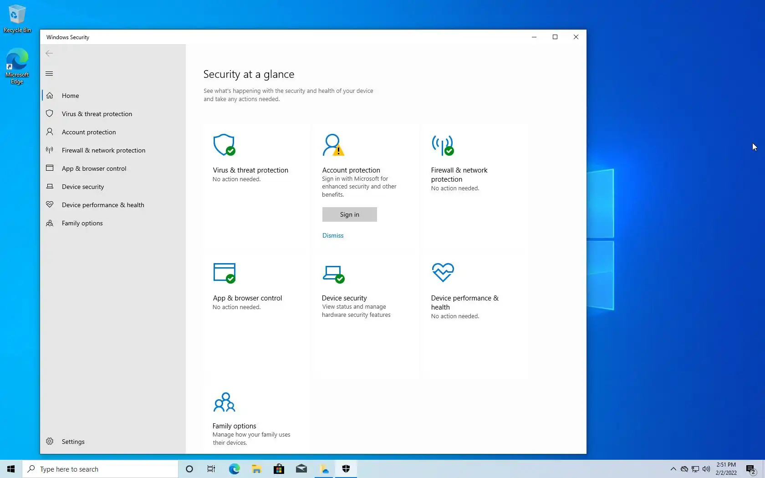Click the App & browser control tile title
Viewport: 765px width, 478px height.
pyautogui.click(x=247, y=298)
